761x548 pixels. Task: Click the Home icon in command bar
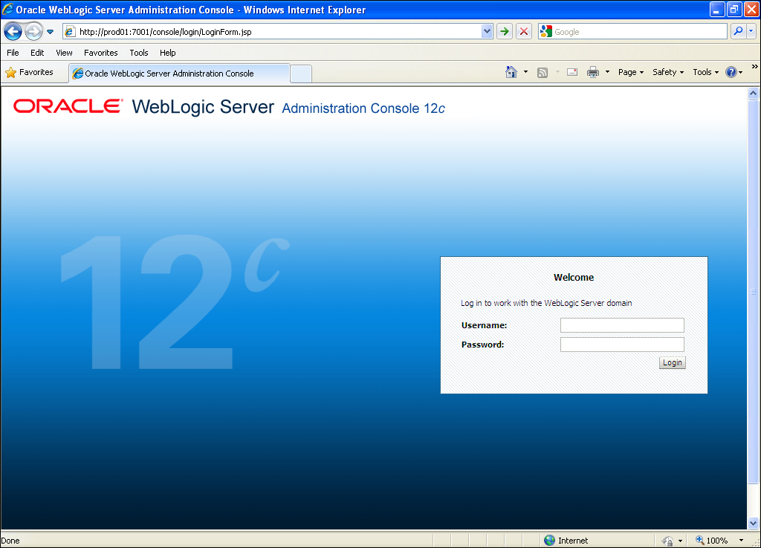pyautogui.click(x=511, y=72)
